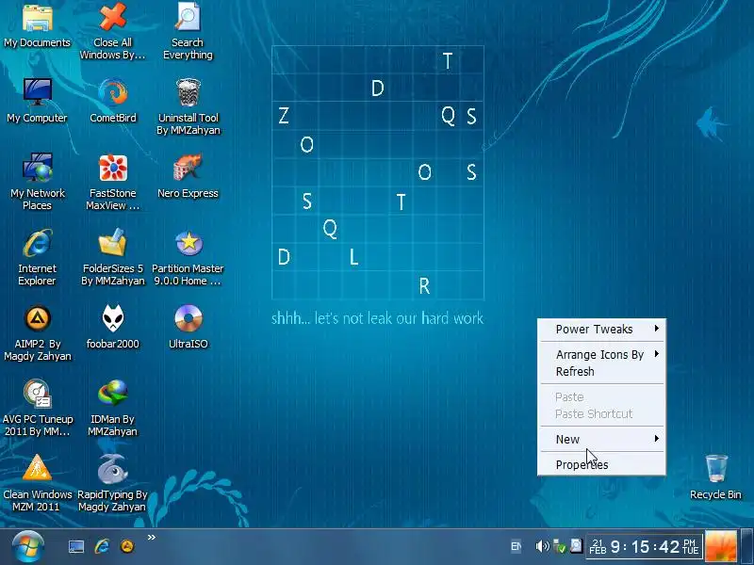754x565 pixels.
Task: Open the Search Everything shortcut
Action: click(188, 31)
